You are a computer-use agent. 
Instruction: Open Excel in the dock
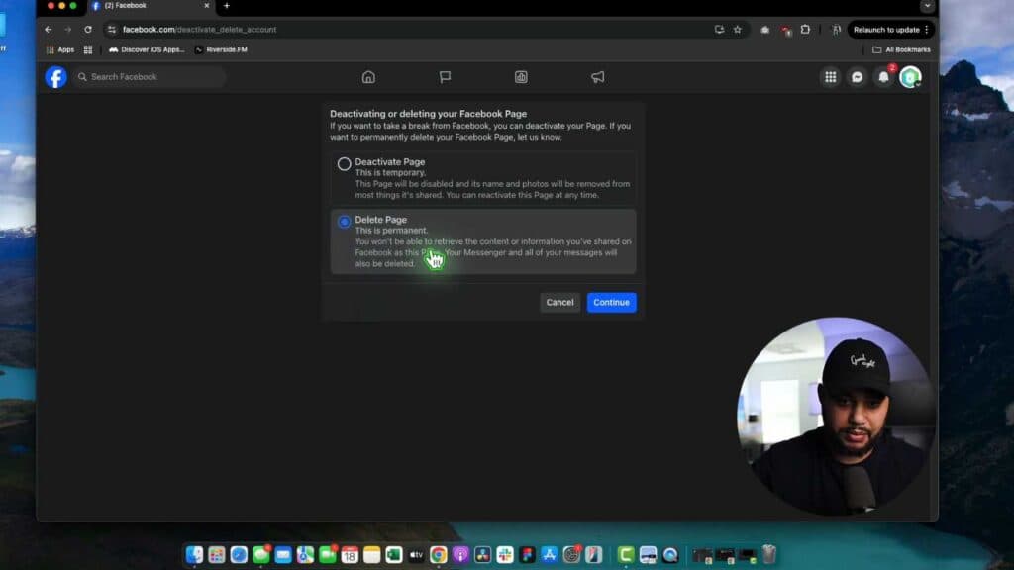(x=394, y=554)
